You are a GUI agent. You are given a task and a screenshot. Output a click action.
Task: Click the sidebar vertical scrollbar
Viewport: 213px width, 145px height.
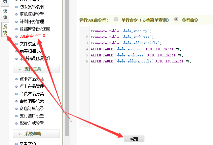(67, 68)
